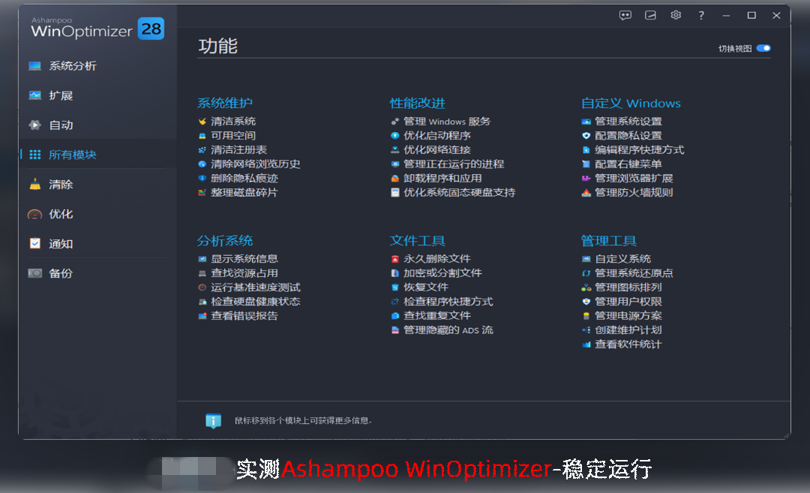Open 系统分析 in the sidebar
This screenshot has height=493, width=810.
pyautogui.click(x=73, y=66)
